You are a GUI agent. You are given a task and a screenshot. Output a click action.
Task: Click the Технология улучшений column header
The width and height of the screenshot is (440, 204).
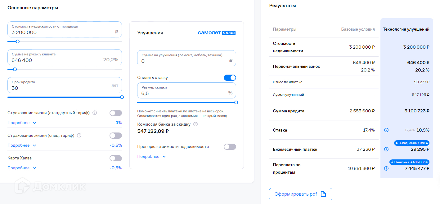pyautogui.click(x=406, y=29)
